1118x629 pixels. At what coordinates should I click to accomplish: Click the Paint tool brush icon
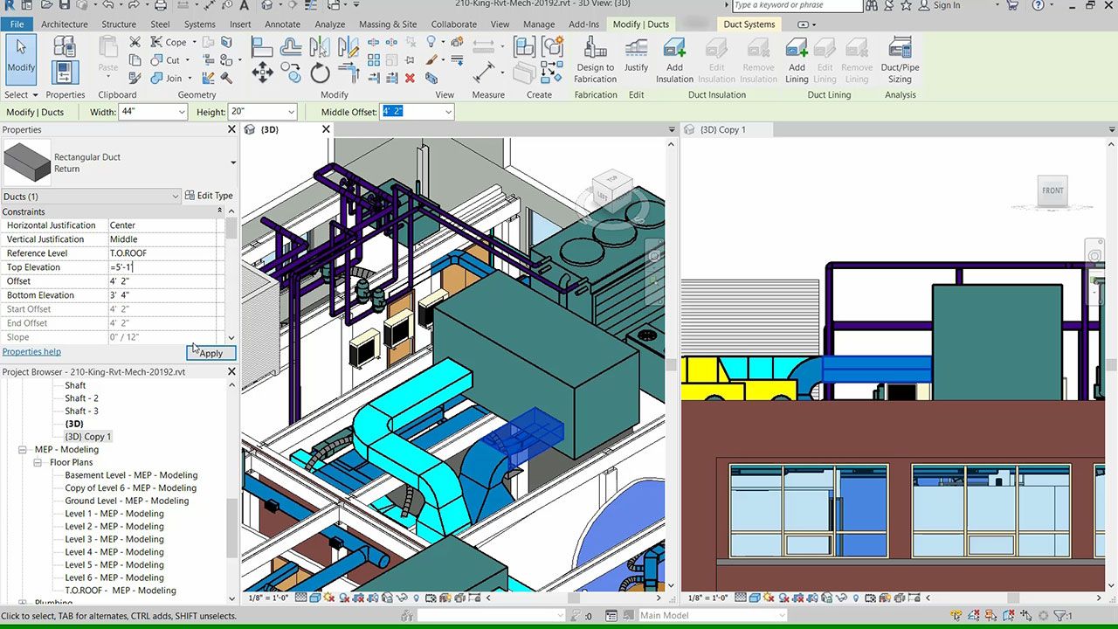coord(431,59)
